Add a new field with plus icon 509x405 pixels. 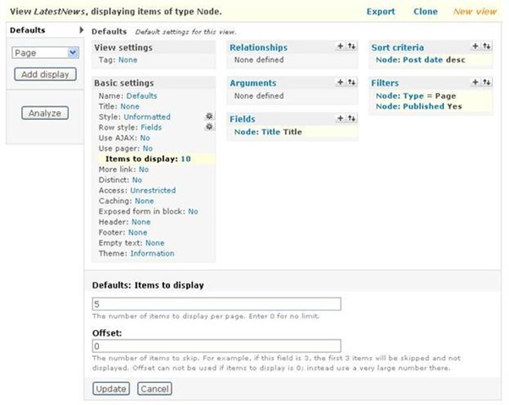coord(340,119)
